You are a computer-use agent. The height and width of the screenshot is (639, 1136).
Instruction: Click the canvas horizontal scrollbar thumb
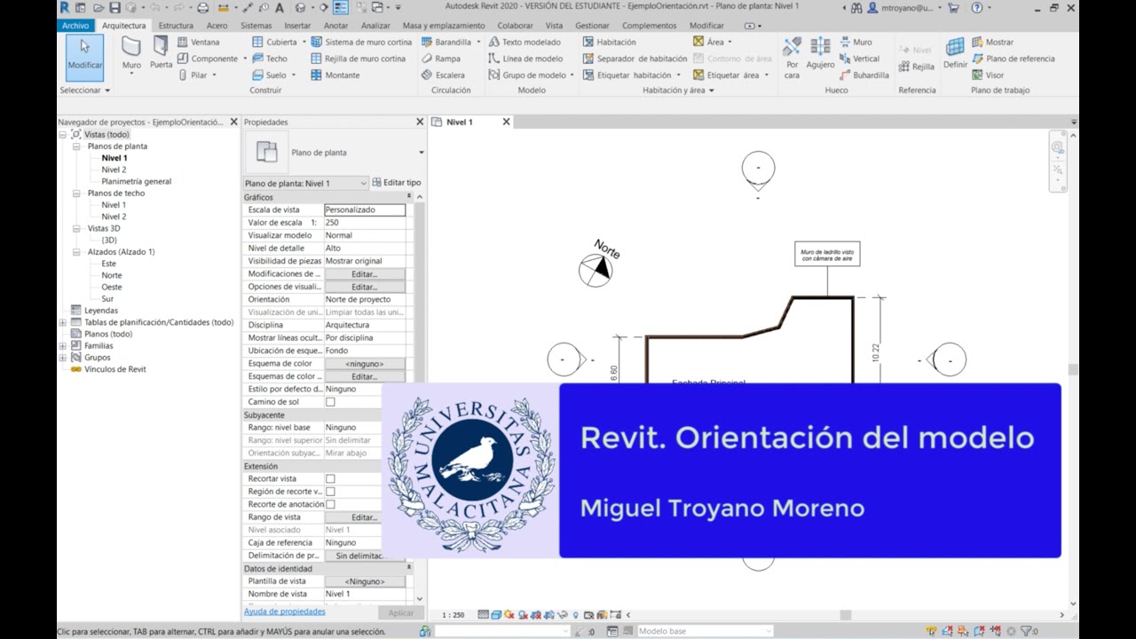tap(846, 615)
